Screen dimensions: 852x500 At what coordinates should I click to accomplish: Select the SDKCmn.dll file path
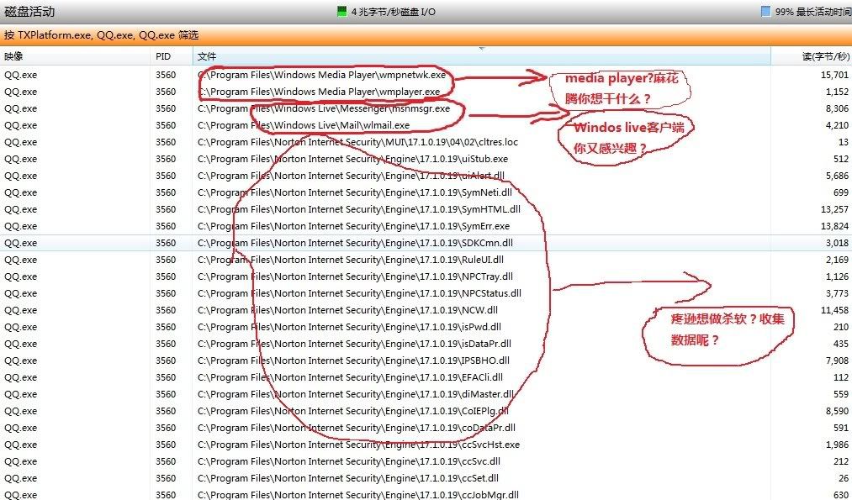click(356, 243)
